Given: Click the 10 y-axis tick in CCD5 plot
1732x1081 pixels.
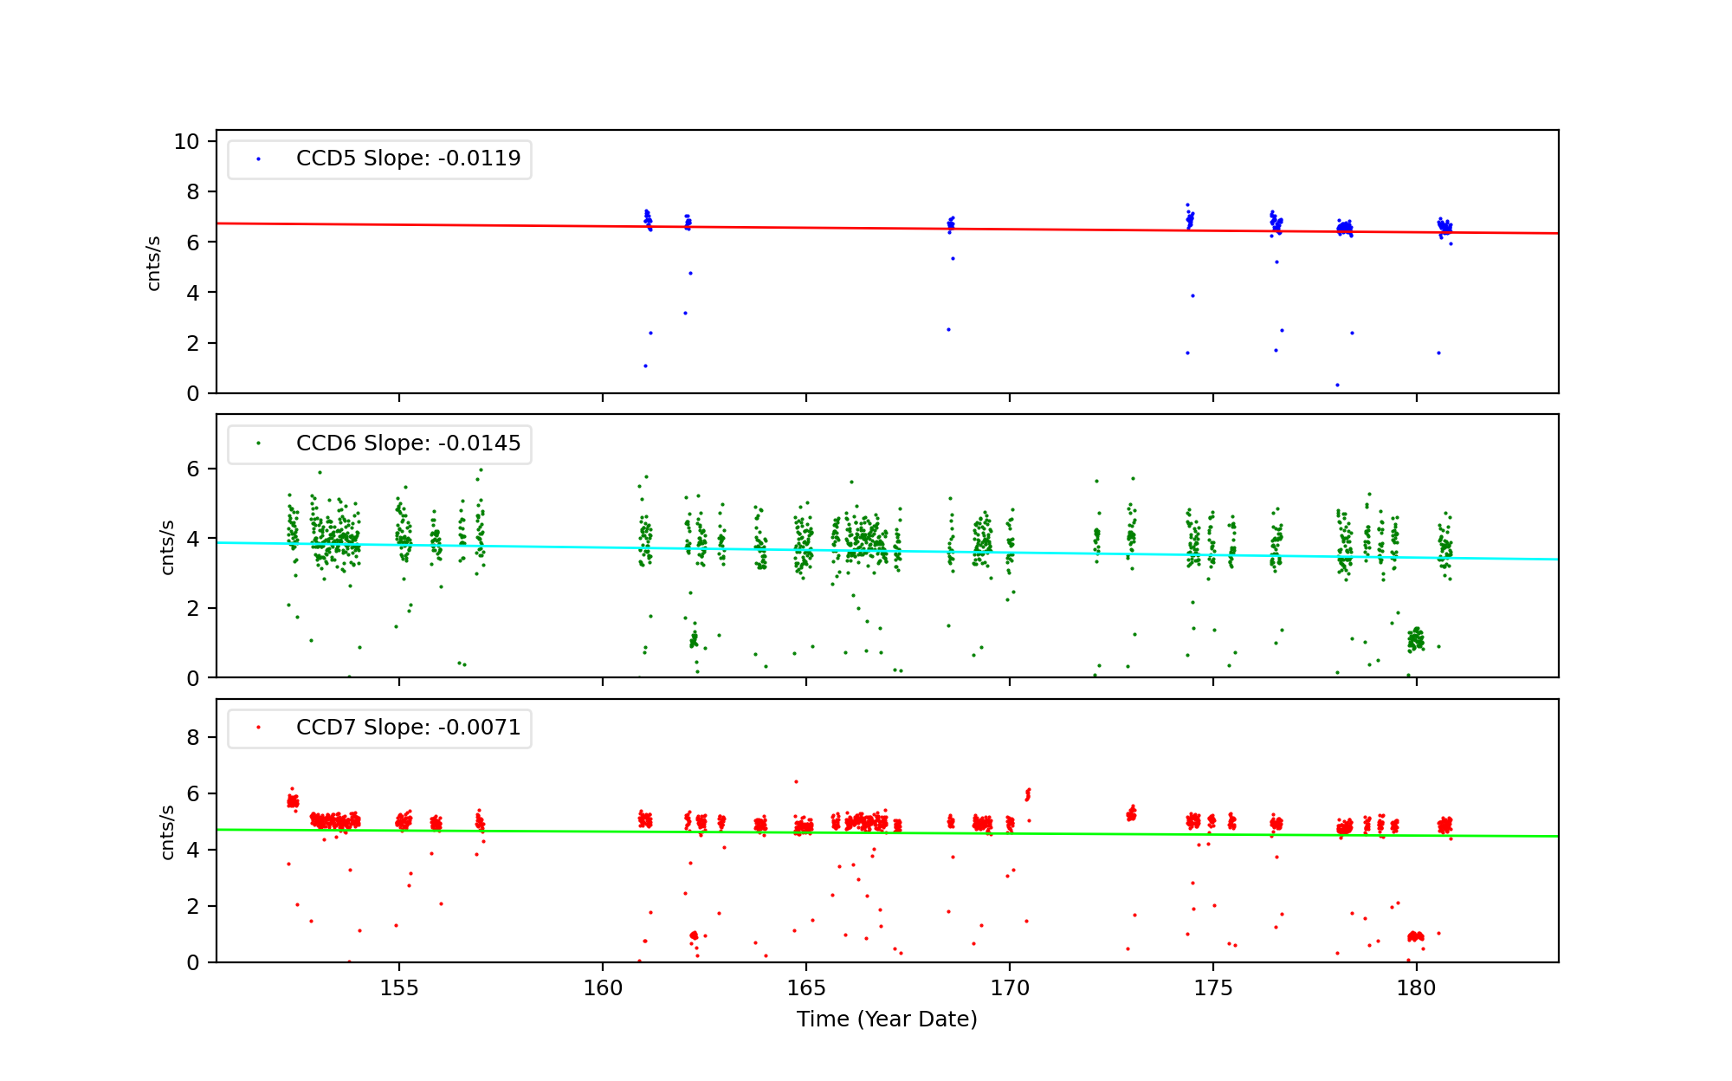Looking at the screenshot, I should (x=186, y=142).
